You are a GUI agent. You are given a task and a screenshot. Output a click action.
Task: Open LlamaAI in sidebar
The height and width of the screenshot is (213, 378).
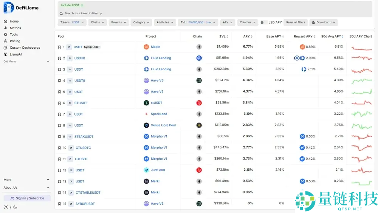click(x=15, y=54)
